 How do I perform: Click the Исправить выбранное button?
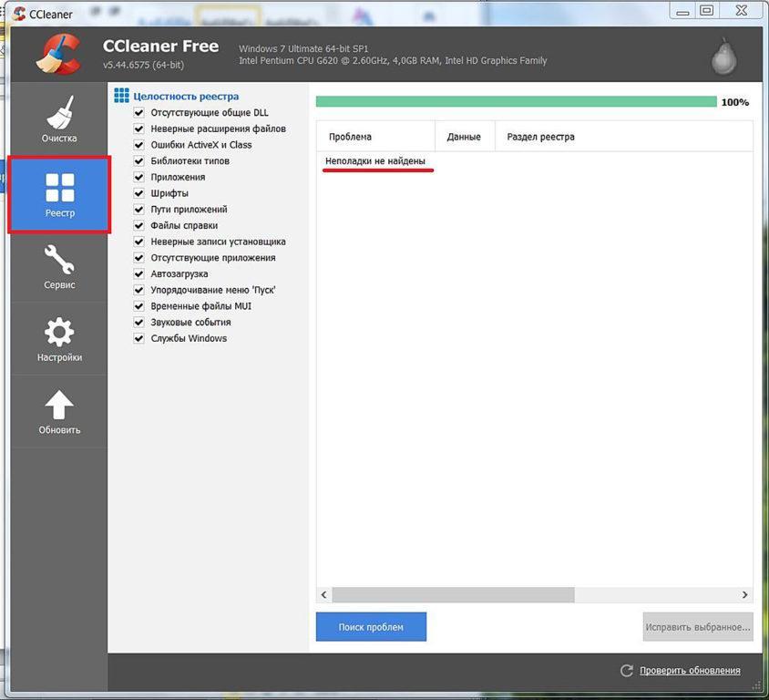point(698,627)
